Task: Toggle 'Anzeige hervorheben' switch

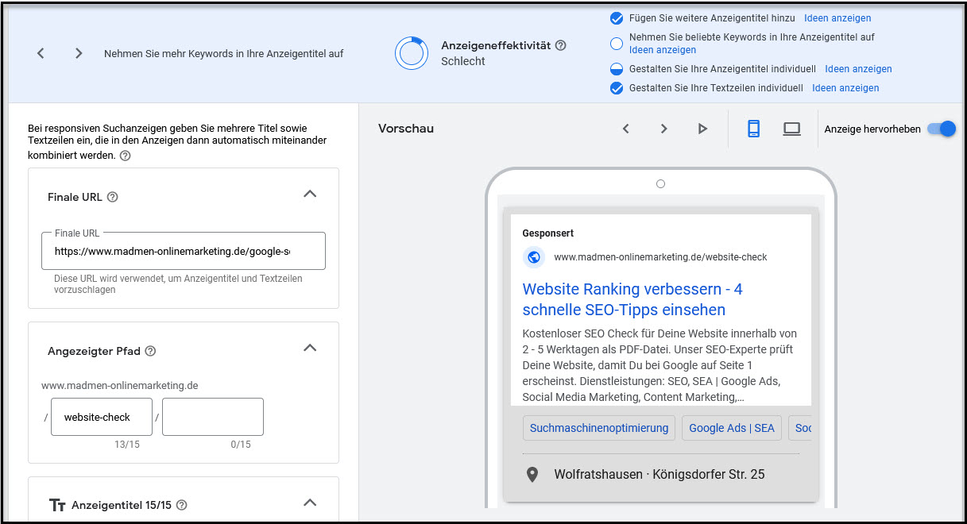Action: point(941,129)
